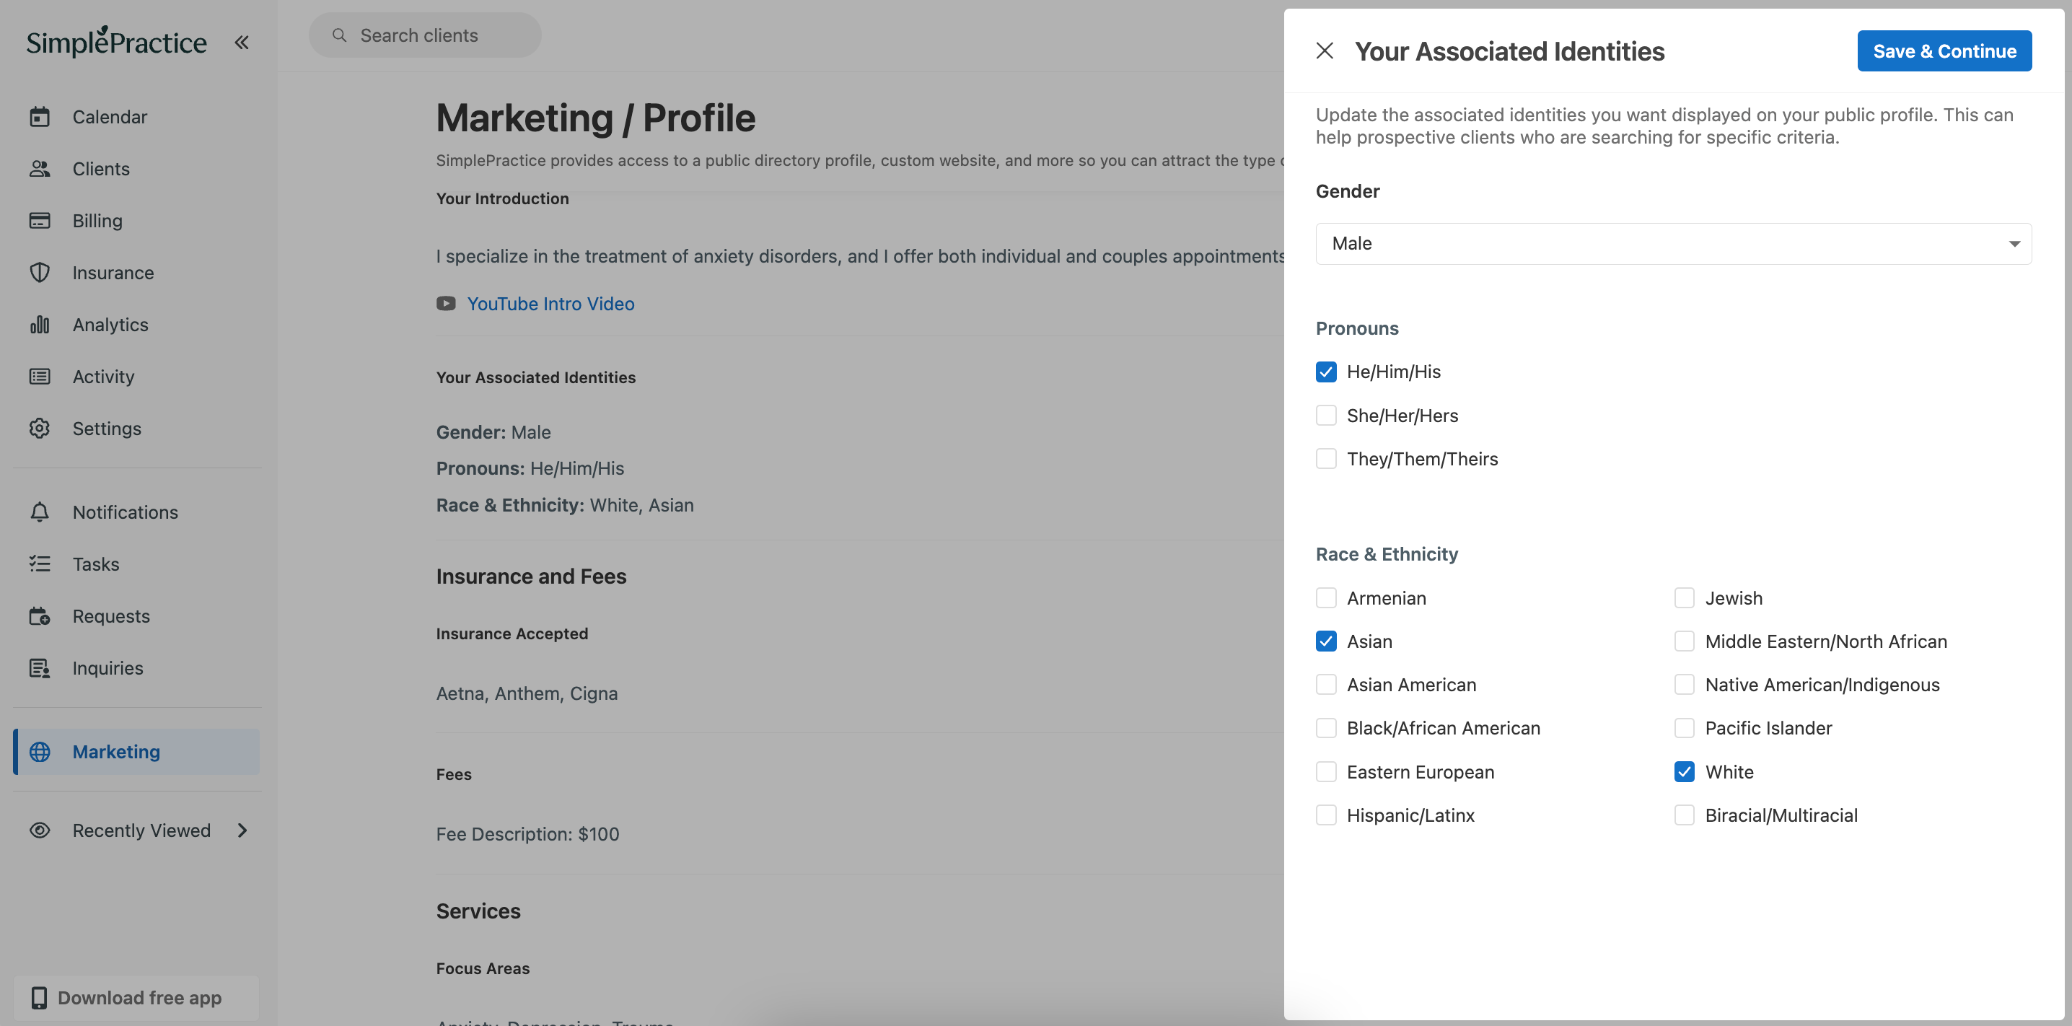Expand the Recently Viewed chevron
2072x1026 pixels.
(242, 830)
